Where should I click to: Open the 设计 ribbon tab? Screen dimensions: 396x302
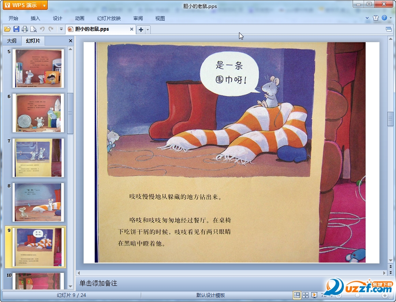(x=57, y=19)
